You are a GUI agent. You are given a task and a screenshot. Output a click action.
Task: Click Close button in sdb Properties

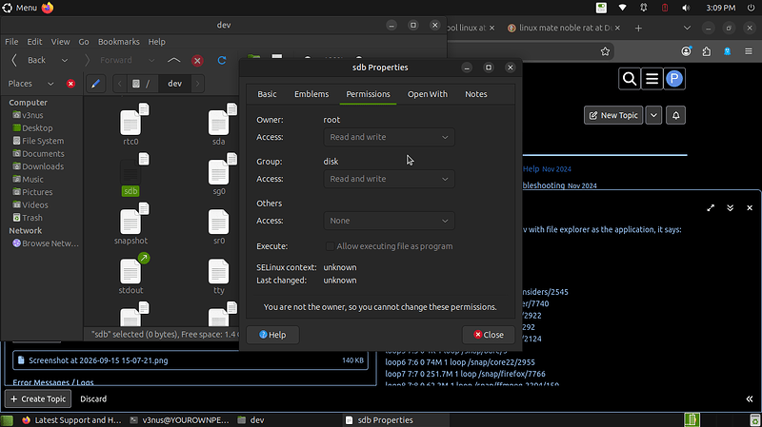click(x=489, y=335)
